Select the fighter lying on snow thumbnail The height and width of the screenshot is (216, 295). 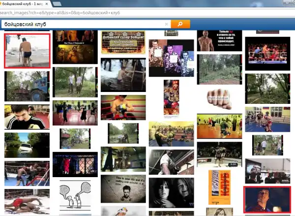pos(27,201)
